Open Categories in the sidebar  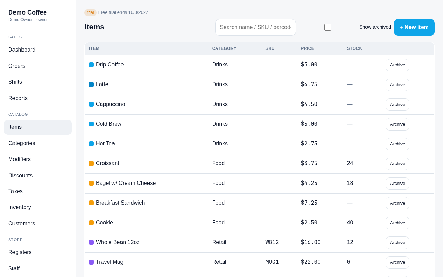[38, 143]
